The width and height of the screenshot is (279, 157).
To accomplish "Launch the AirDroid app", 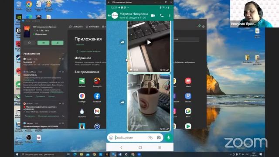I will (x=82, y=82).
